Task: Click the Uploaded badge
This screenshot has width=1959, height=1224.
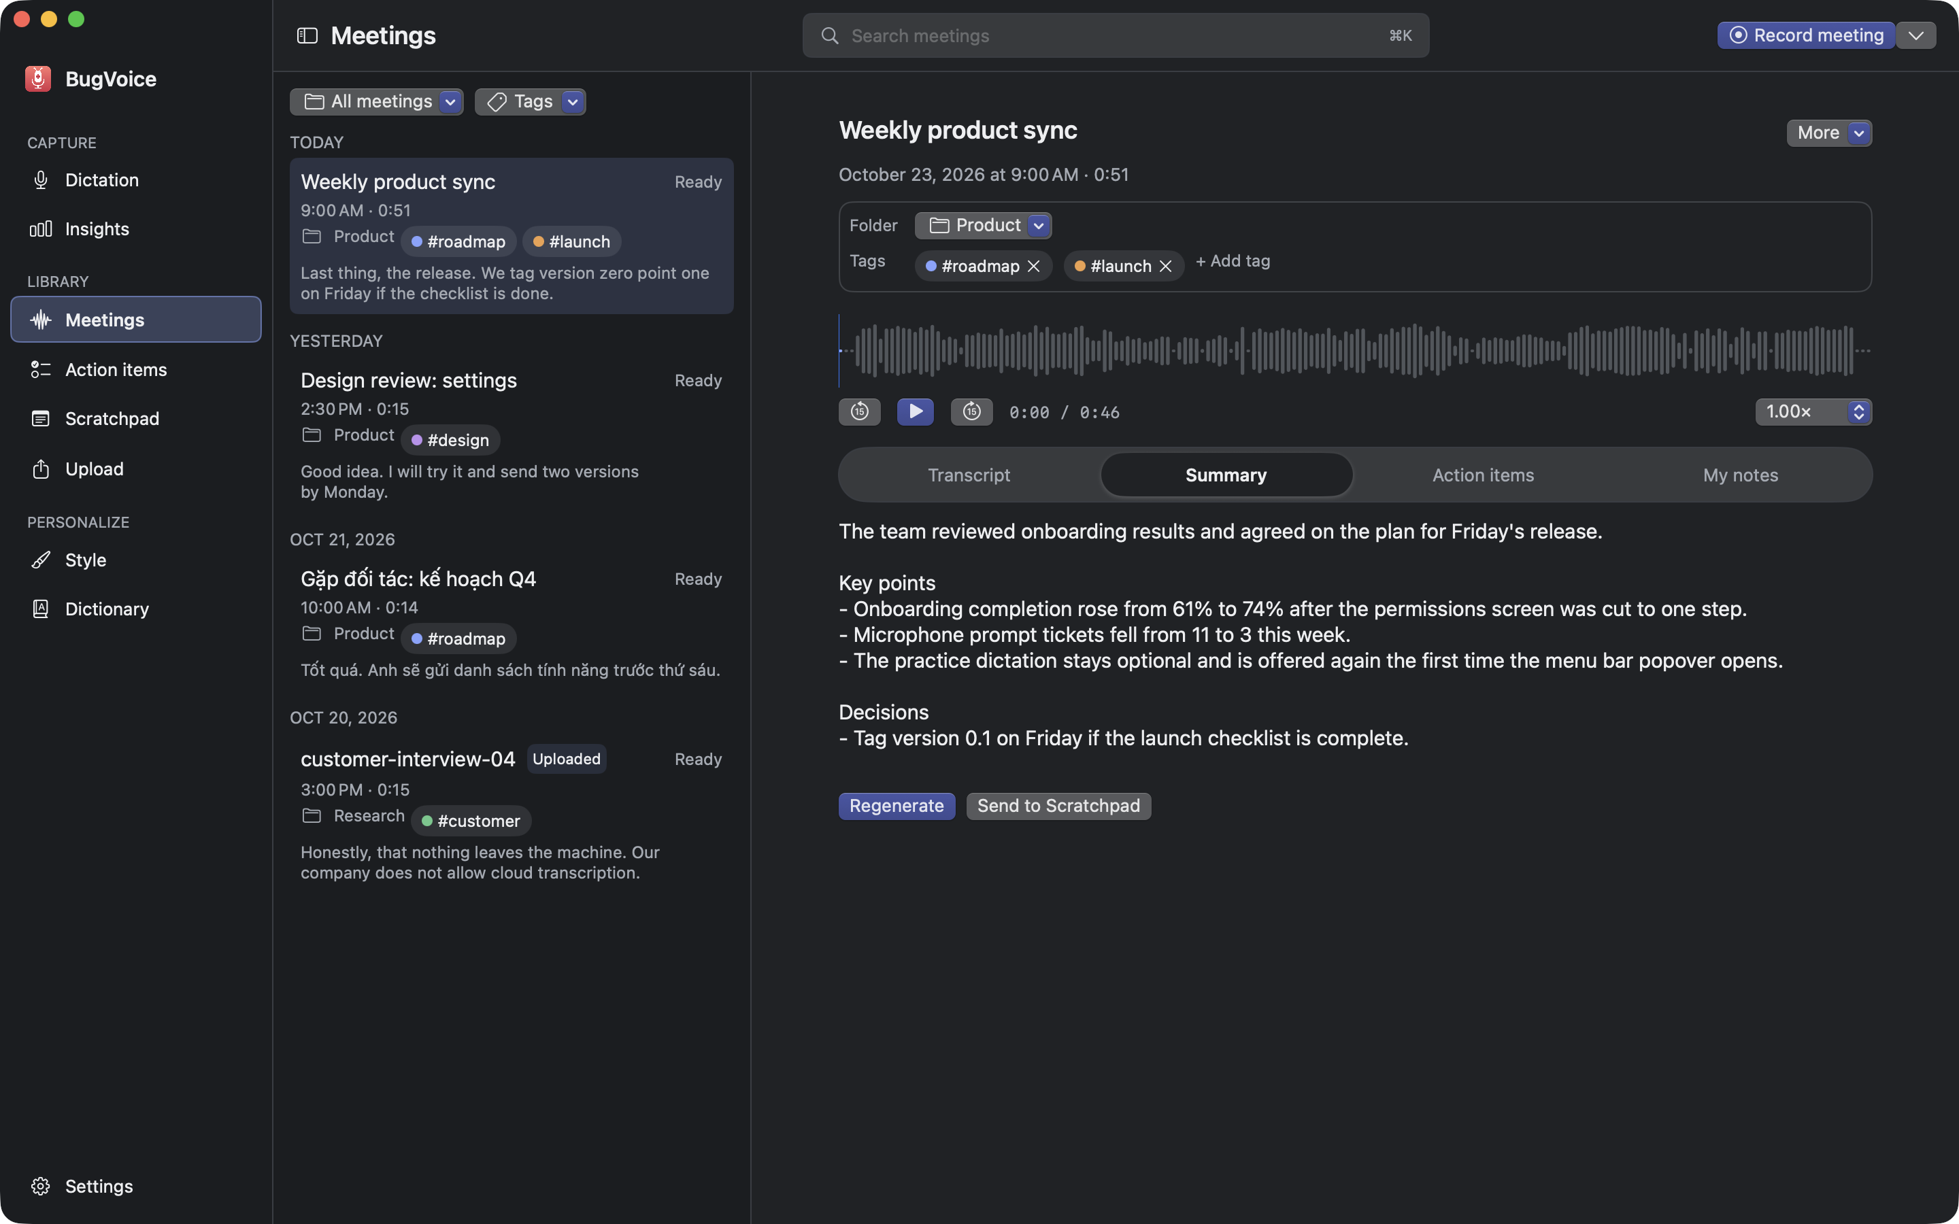Action: 567,758
